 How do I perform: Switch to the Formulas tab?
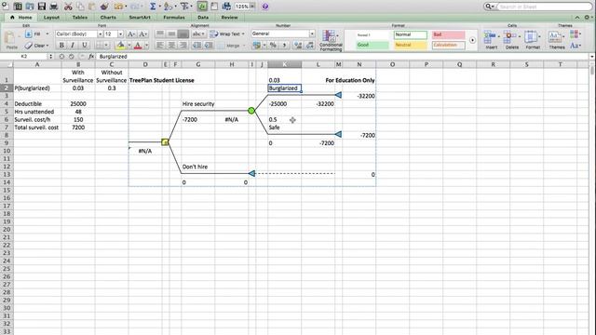(174, 18)
